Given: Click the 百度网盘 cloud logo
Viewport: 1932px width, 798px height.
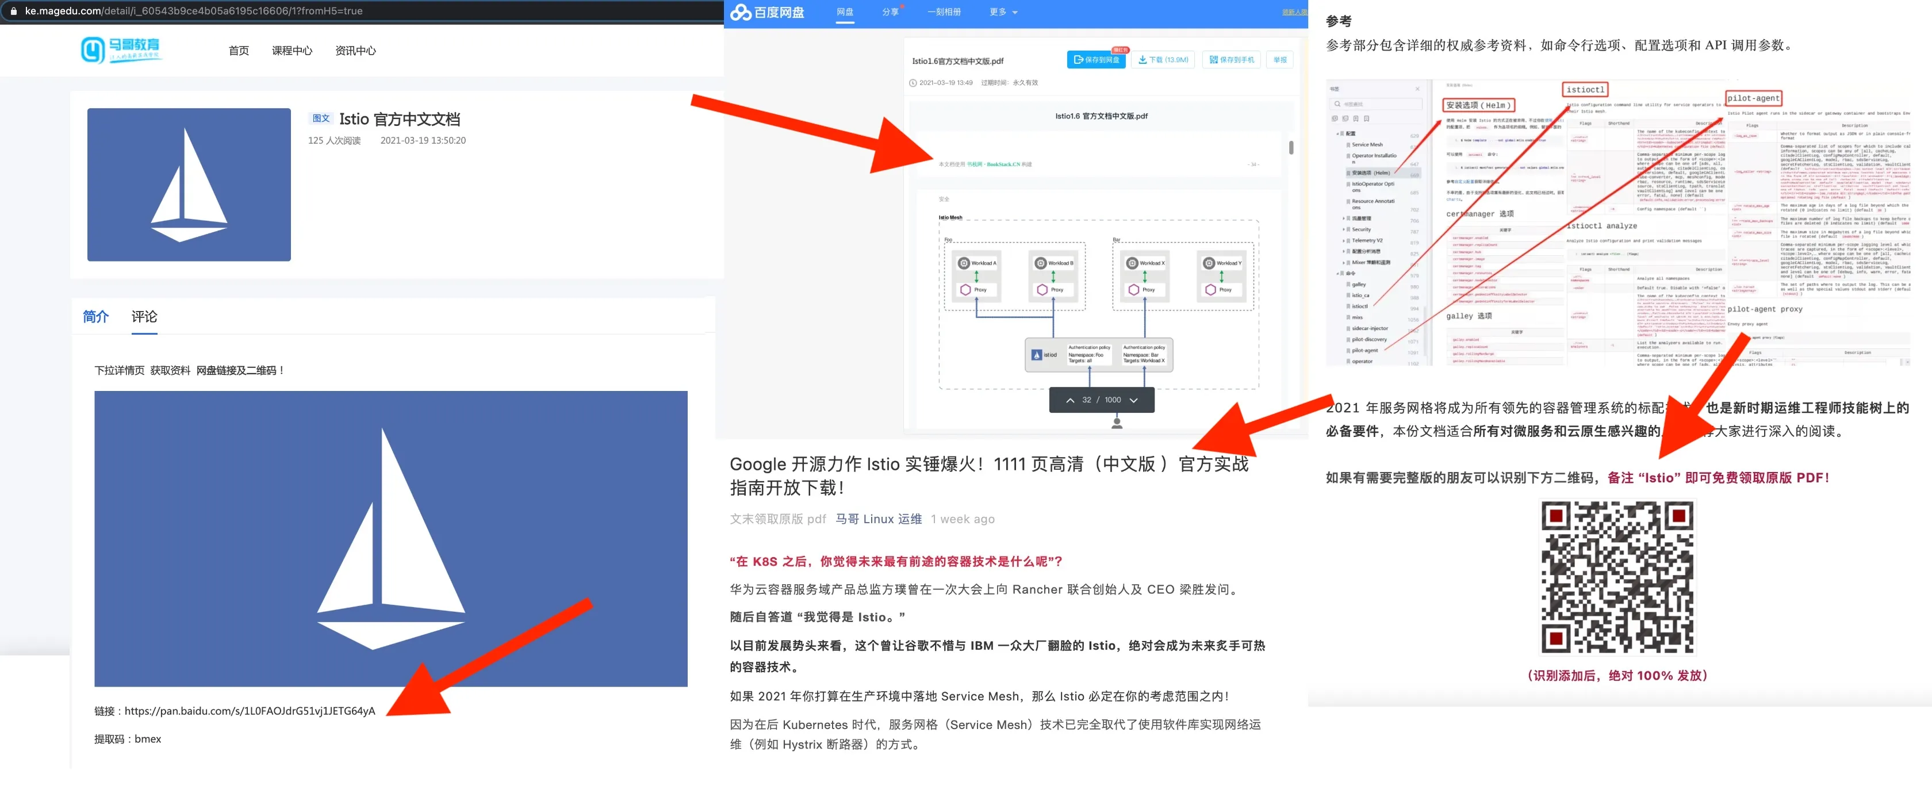Looking at the screenshot, I should click(x=767, y=12).
